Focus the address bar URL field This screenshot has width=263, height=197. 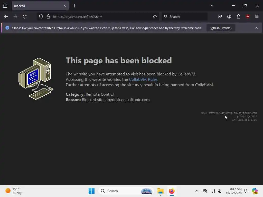tap(98, 17)
